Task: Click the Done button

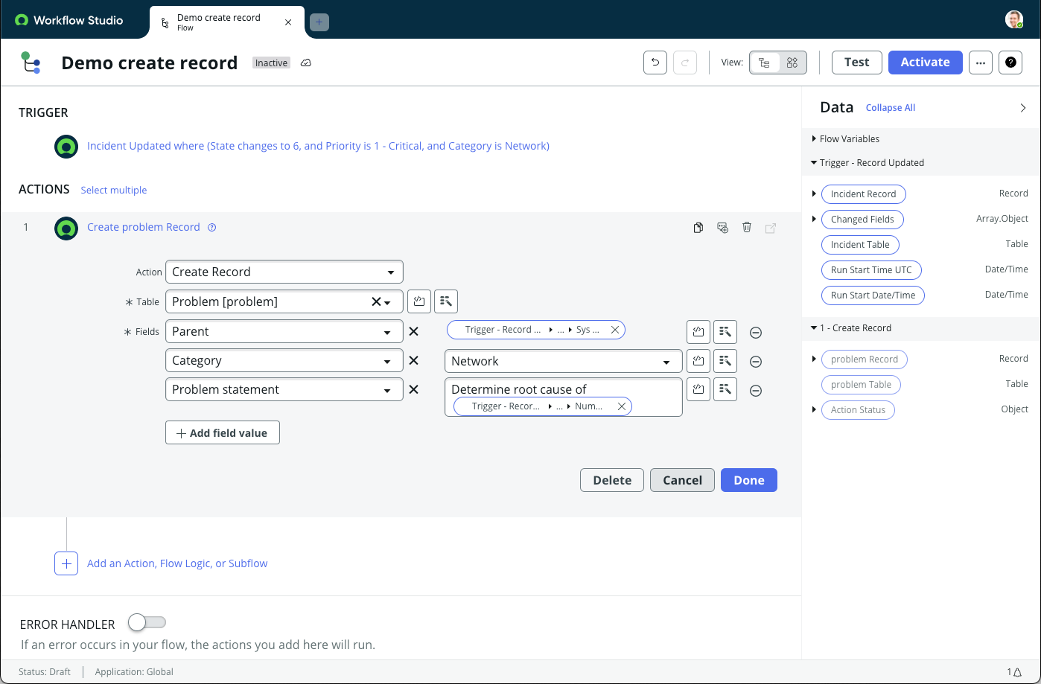Action: [x=749, y=480]
